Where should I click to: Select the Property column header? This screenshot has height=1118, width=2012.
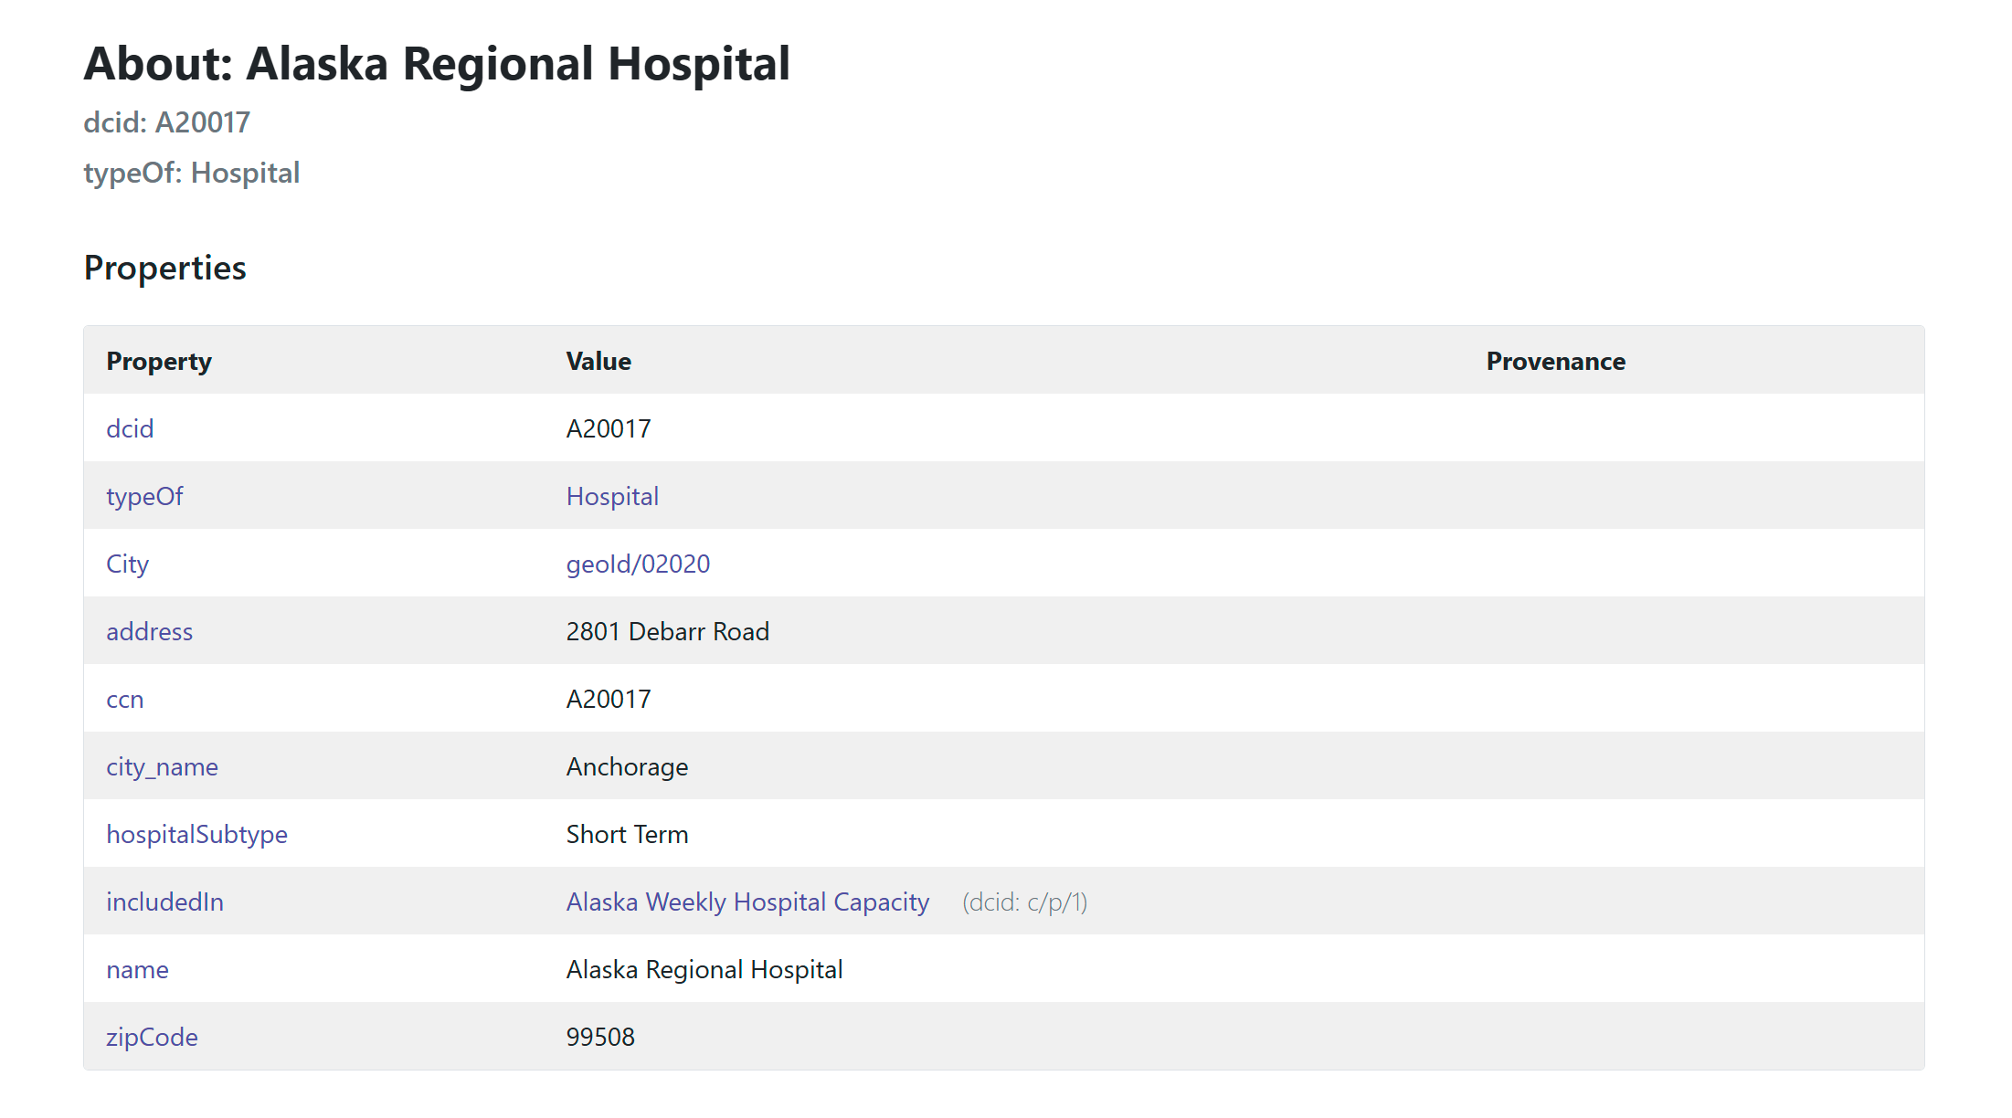pos(159,362)
